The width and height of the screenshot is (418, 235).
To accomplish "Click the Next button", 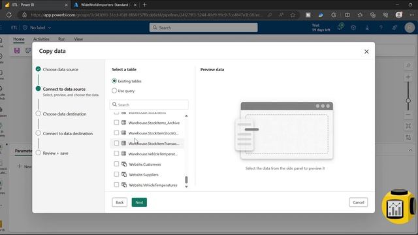I will (x=139, y=202).
